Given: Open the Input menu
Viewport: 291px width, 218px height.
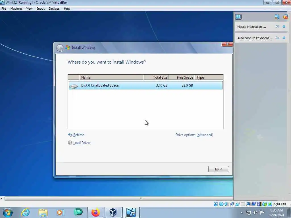Looking at the screenshot, I should click(41, 9).
